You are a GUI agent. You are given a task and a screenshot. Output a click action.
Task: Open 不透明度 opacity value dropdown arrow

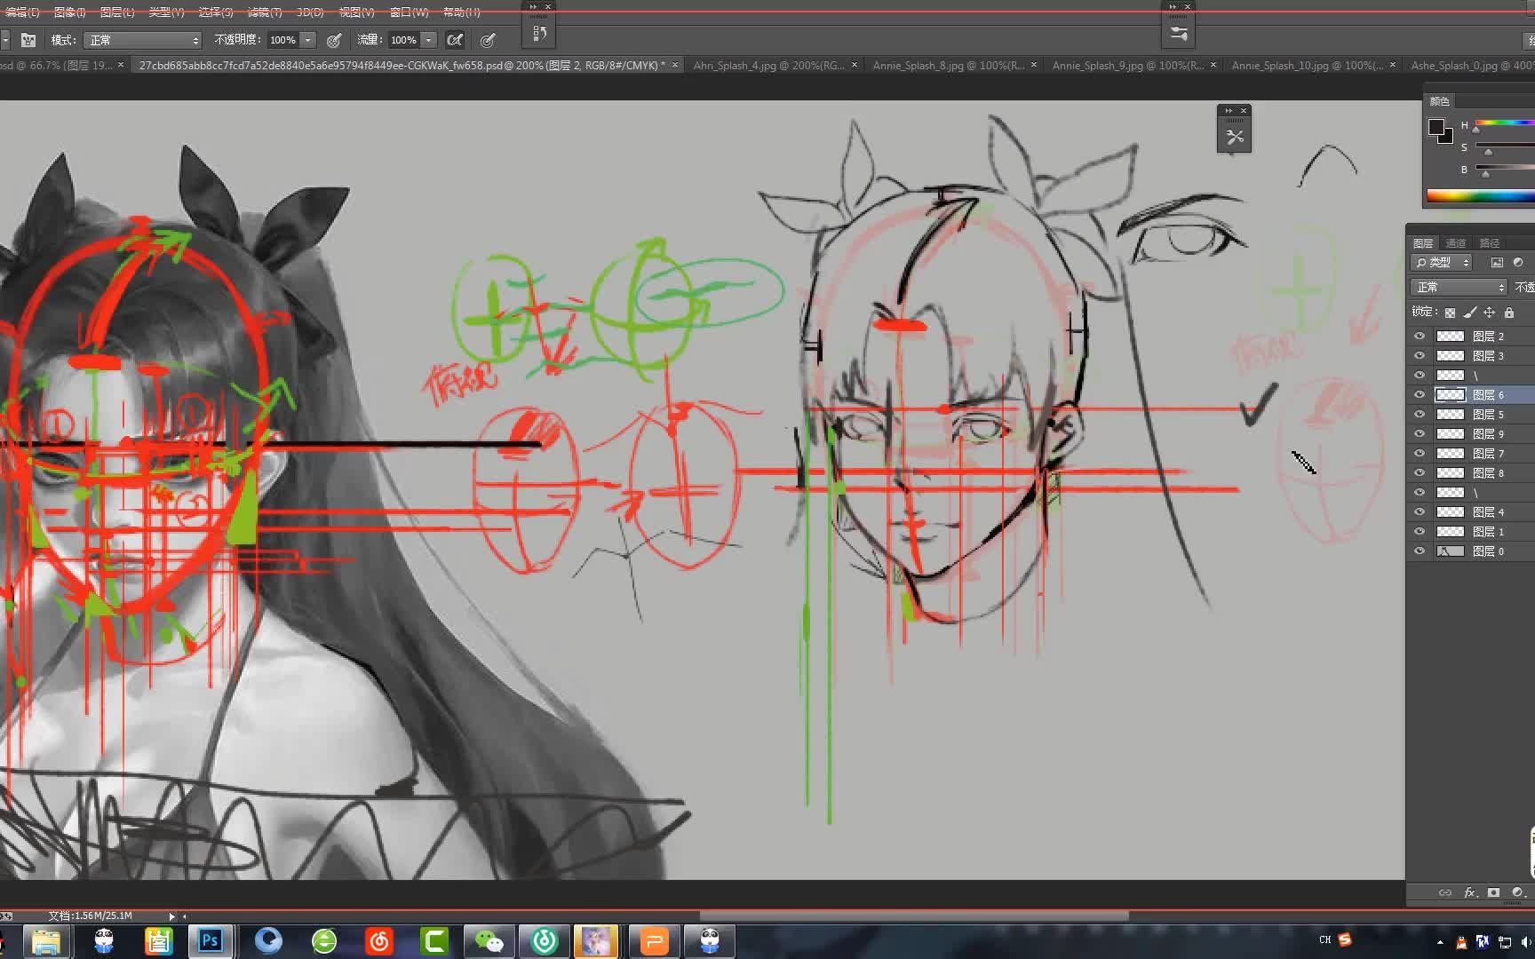(308, 40)
